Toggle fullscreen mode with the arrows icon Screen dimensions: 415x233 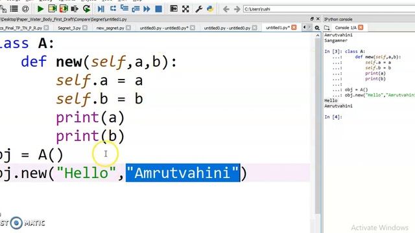pyautogui.click(x=185, y=9)
